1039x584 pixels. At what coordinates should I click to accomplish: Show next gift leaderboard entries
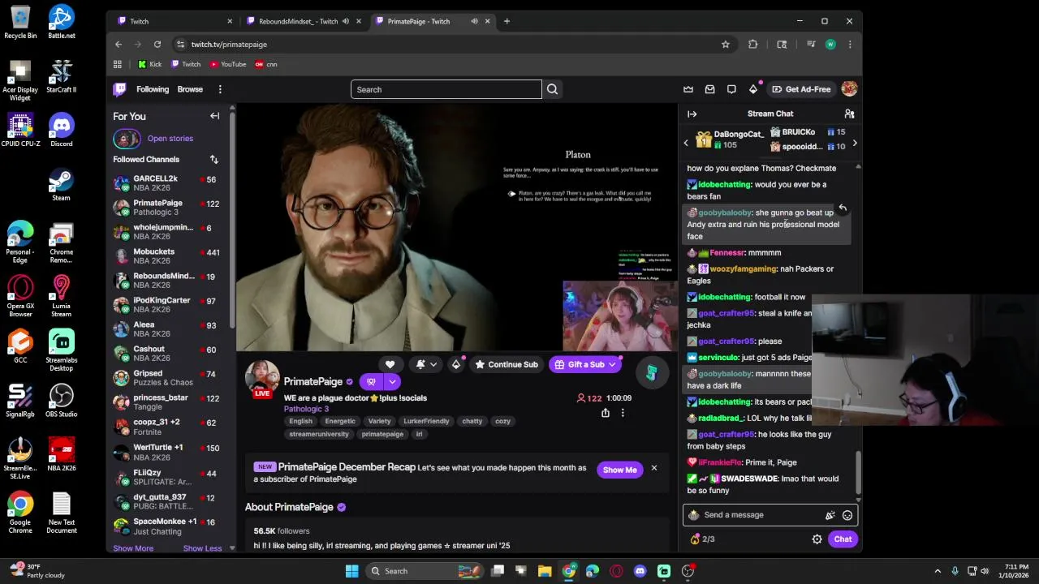855,144
